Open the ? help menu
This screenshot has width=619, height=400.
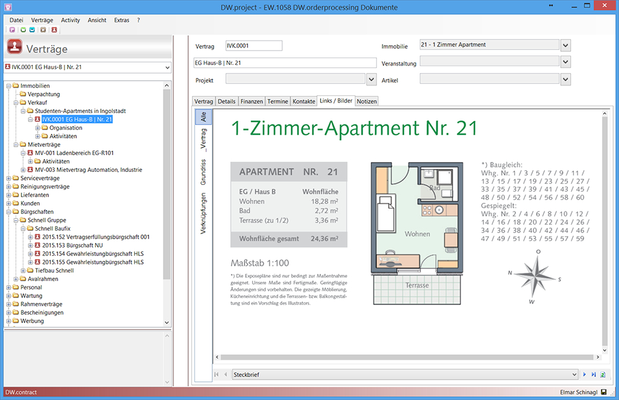(x=139, y=20)
